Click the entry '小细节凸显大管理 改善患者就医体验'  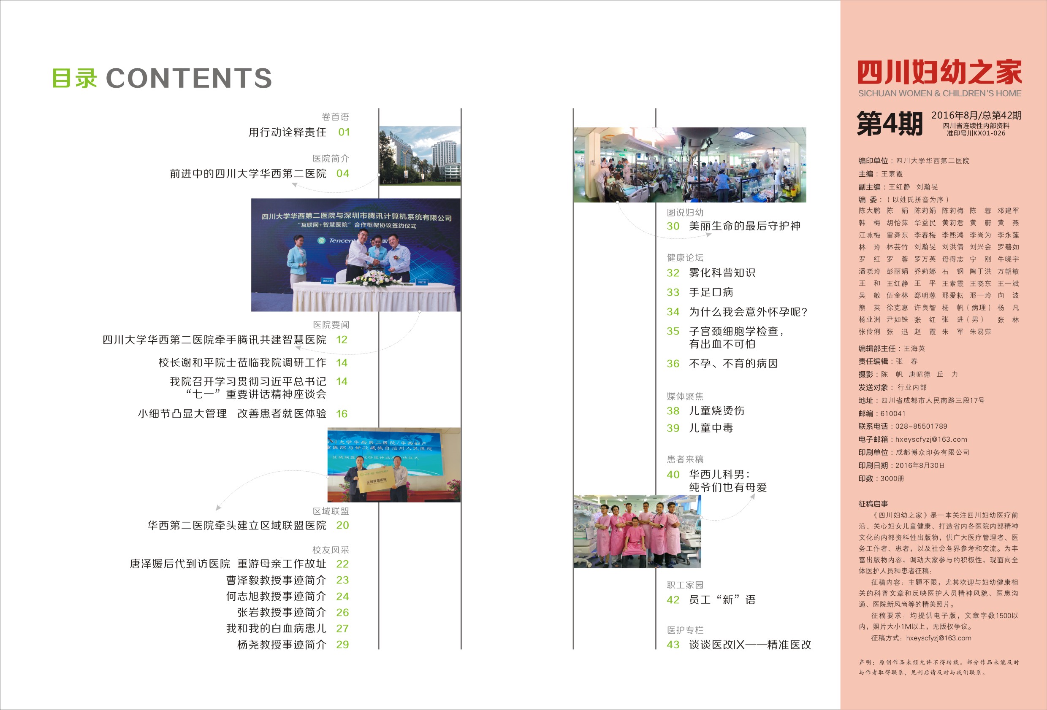(x=232, y=414)
